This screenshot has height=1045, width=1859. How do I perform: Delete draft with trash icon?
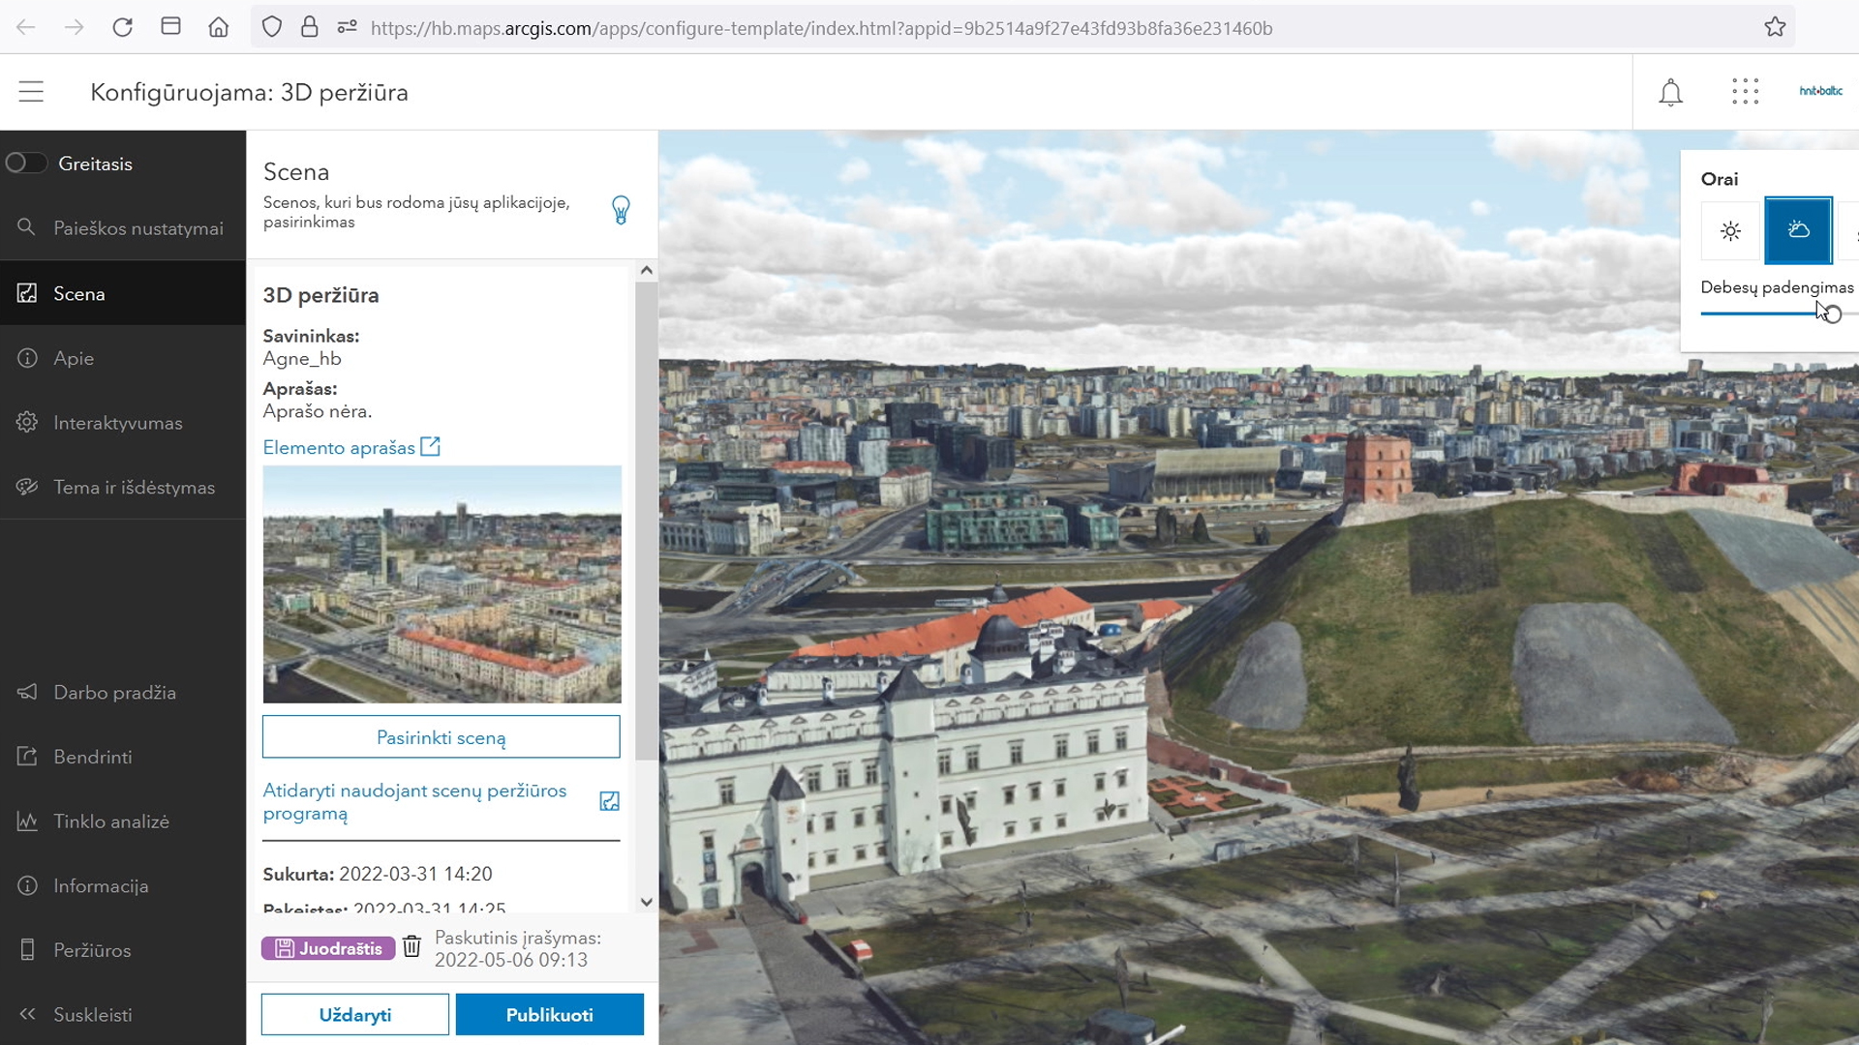pos(411,946)
